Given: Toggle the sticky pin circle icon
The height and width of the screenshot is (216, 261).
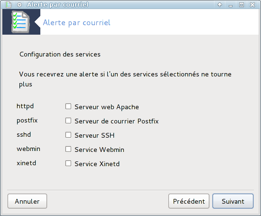Looking at the screenshot, I should 19,5.
